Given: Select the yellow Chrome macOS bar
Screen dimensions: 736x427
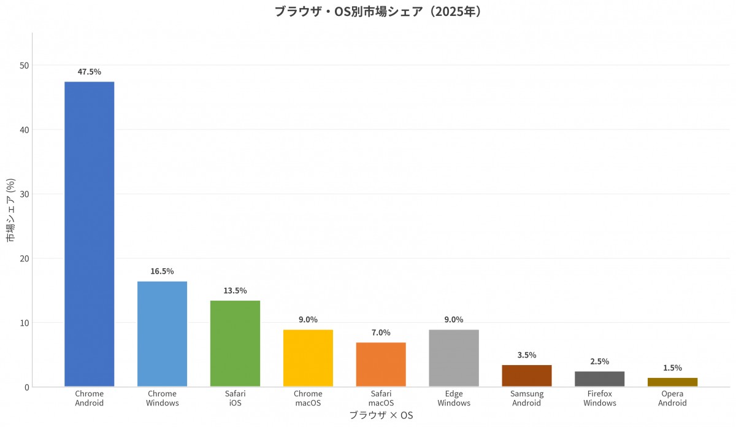Looking at the screenshot, I should coord(308,358).
